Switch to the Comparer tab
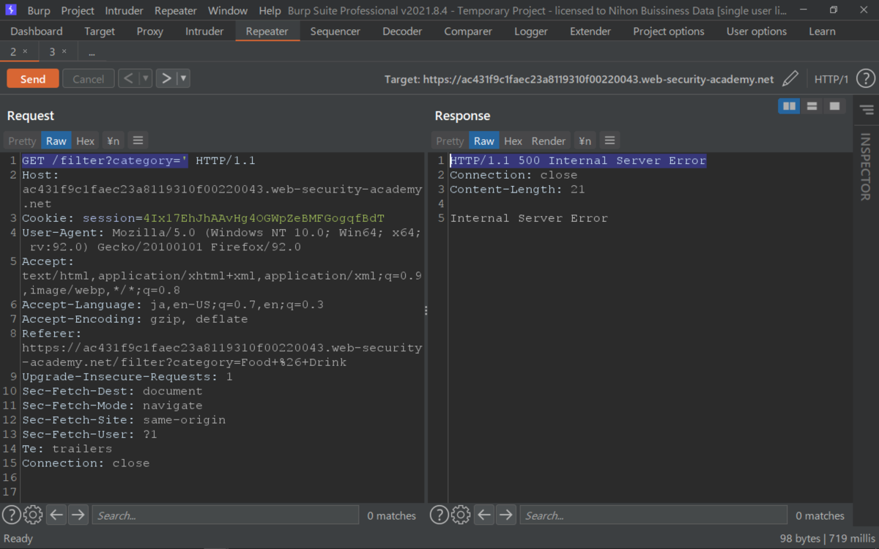This screenshot has height=549, width=879. click(x=467, y=31)
